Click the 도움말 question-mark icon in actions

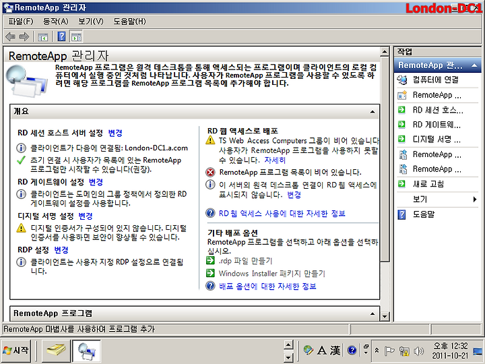(x=401, y=214)
